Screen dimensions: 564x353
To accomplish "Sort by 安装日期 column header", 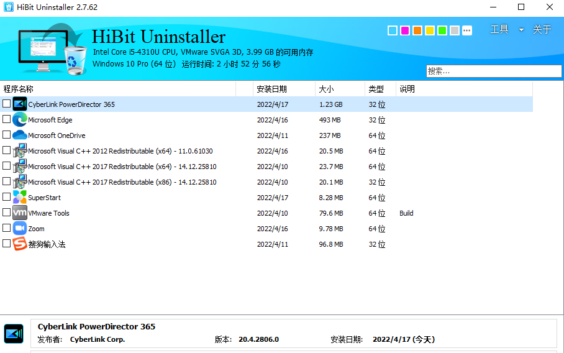I will pyautogui.click(x=284, y=89).
